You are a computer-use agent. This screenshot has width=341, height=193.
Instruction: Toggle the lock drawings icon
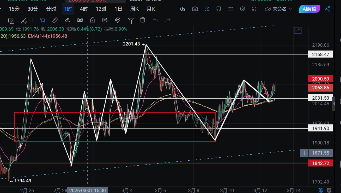(92, 20)
